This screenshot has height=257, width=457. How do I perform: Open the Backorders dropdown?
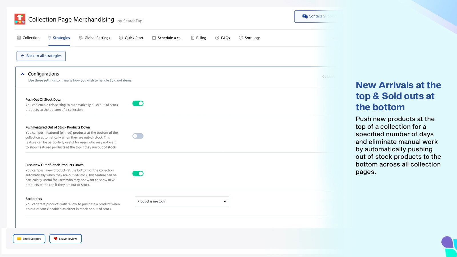[182, 202]
